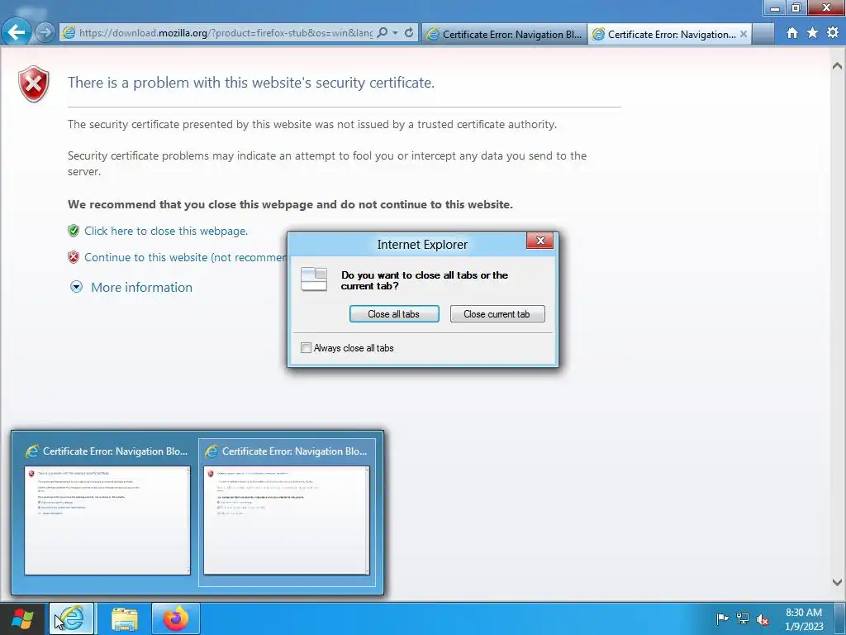Refresh the page with the reload icon

pyautogui.click(x=409, y=33)
